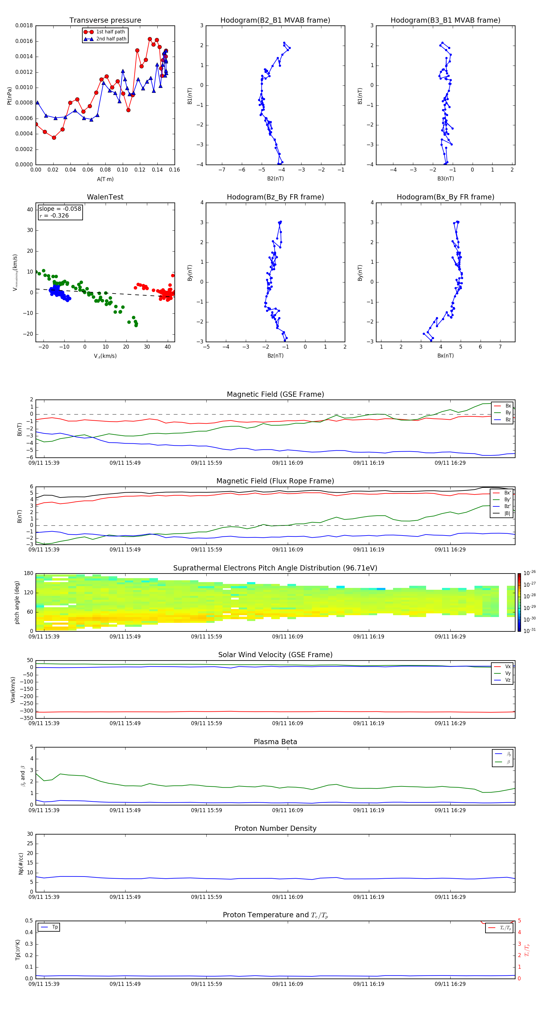Click the "Vsw(km/s)" axis label
551x1011 pixels.
tap(13, 690)
